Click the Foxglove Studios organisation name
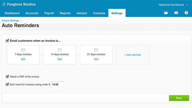Image resolution: width=192 pixels, height=108 pixels. pyautogui.click(x=21, y=4)
